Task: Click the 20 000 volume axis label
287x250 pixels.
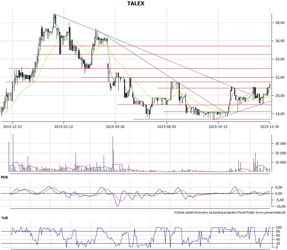Action: point(281,153)
